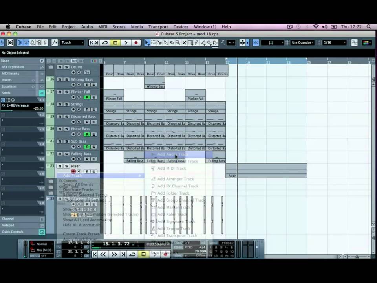Select the Line tool
Viewport: 377px width, 283px height.
point(203,43)
